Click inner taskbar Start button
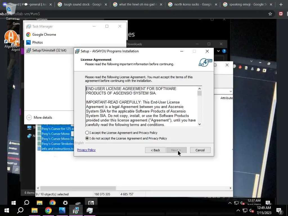 coord(13,202)
